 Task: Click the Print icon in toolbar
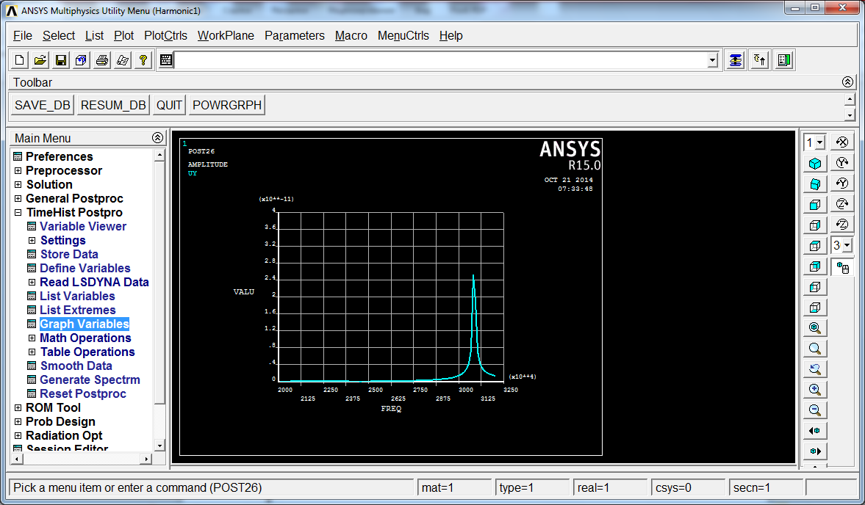[x=102, y=60]
